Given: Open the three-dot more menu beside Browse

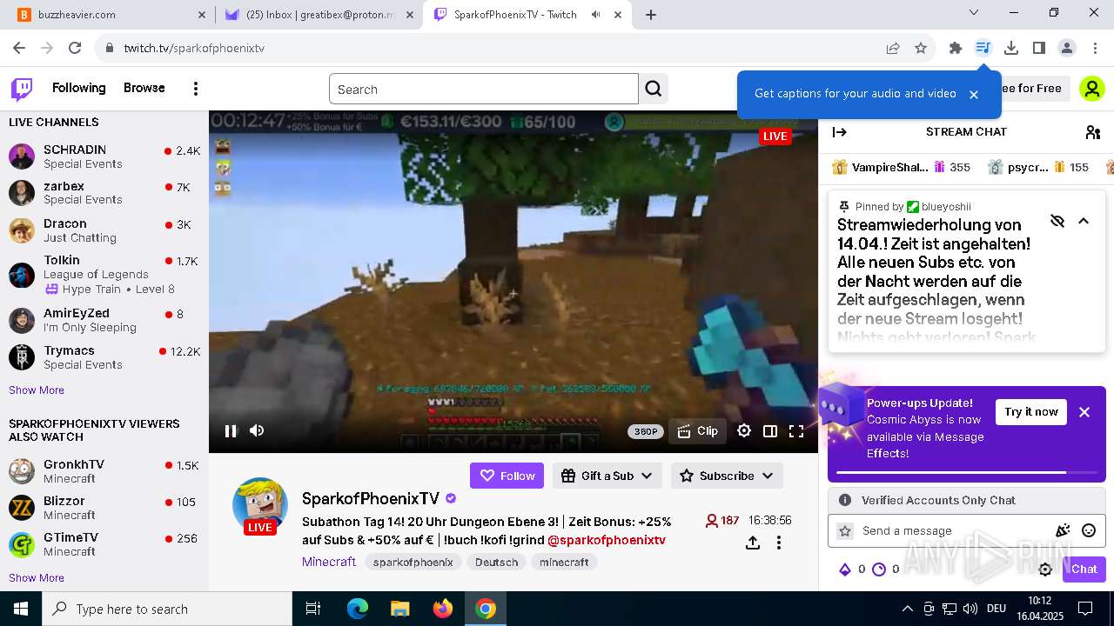Looking at the screenshot, I should point(196,89).
